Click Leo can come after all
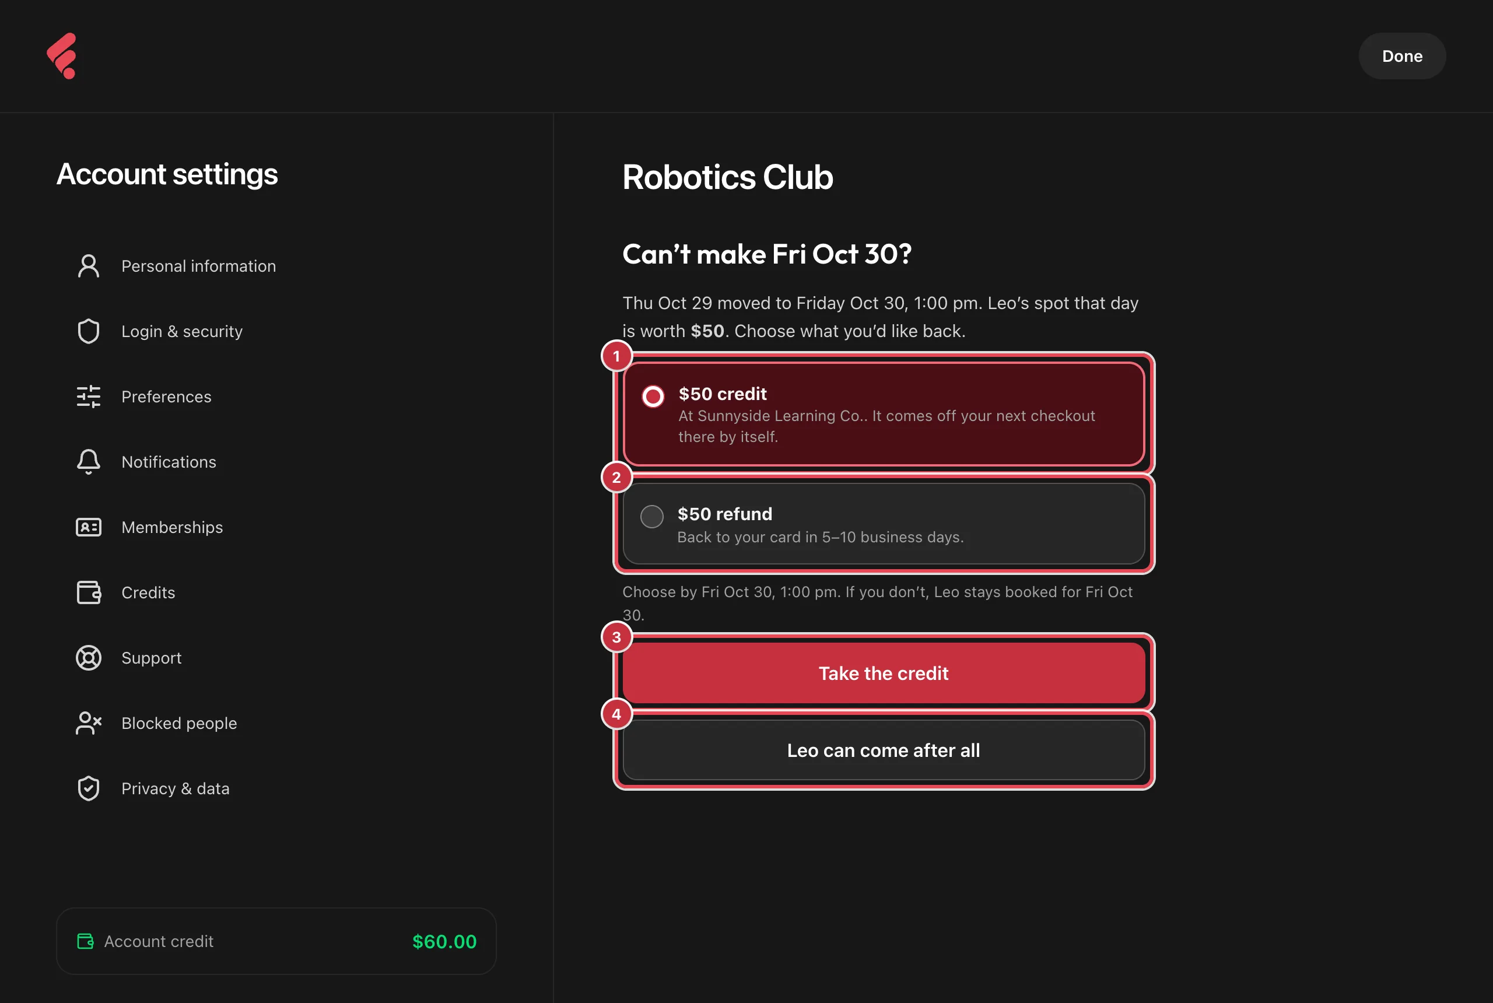The width and height of the screenshot is (1493, 1003). tap(884, 750)
